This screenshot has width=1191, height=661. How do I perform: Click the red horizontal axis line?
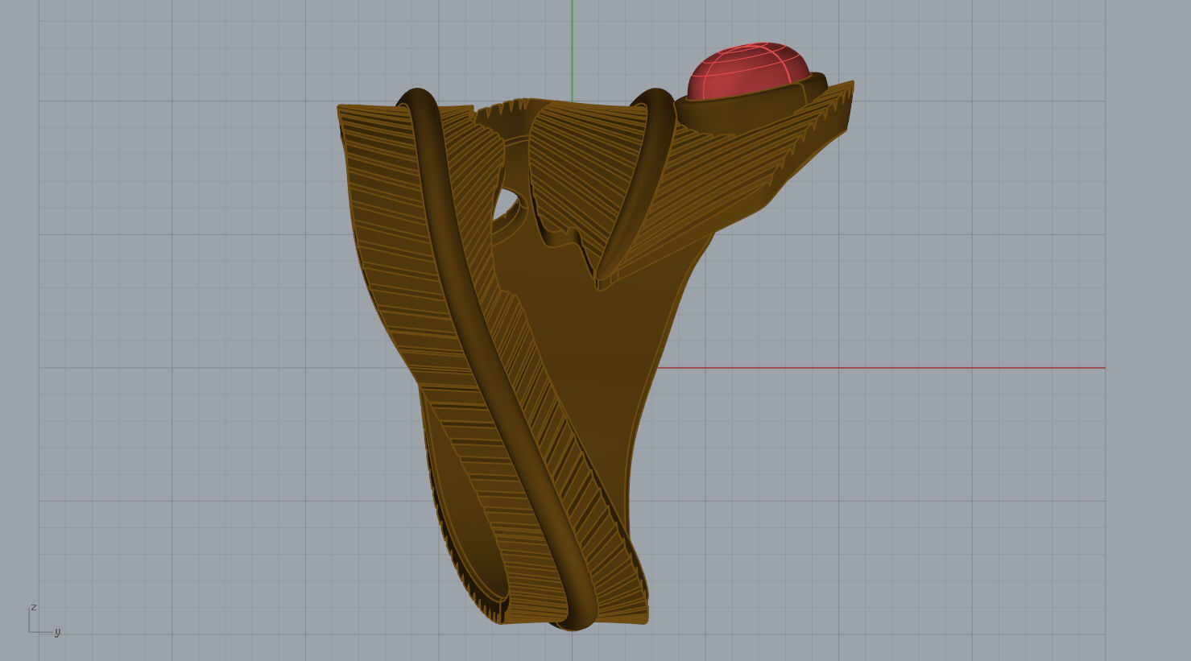pyautogui.click(x=881, y=368)
